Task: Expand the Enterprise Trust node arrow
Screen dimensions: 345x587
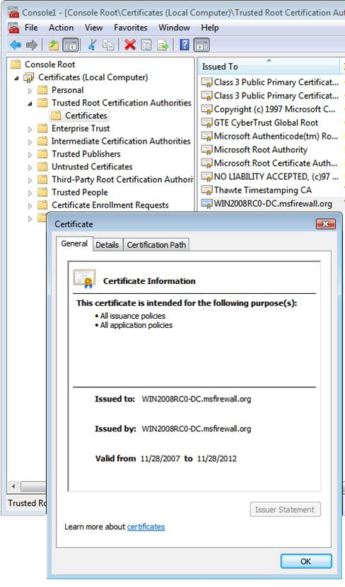Action: [x=30, y=129]
